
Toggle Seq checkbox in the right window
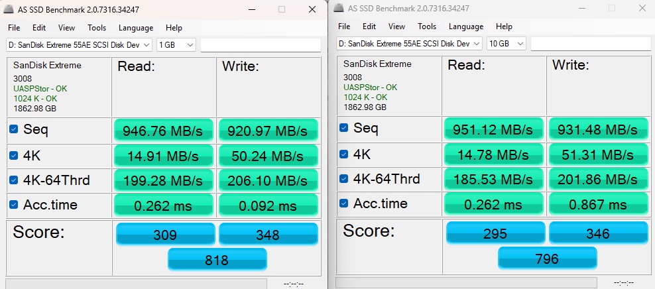(x=344, y=128)
